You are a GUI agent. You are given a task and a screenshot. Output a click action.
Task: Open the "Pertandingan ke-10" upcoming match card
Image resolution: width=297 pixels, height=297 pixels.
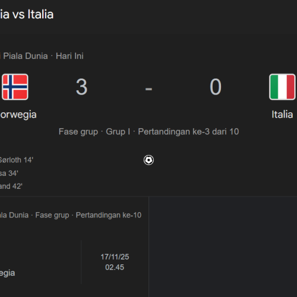(x=74, y=247)
